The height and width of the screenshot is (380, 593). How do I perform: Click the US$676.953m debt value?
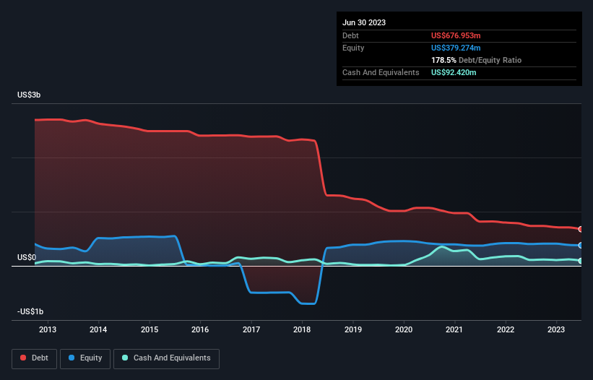click(x=456, y=35)
